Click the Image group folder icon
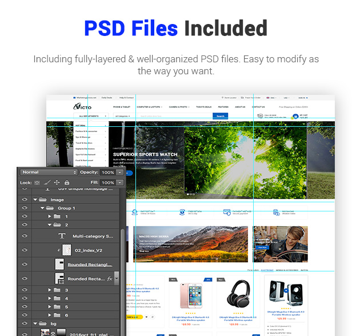The height and width of the screenshot is (336, 352). pyautogui.click(x=43, y=199)
